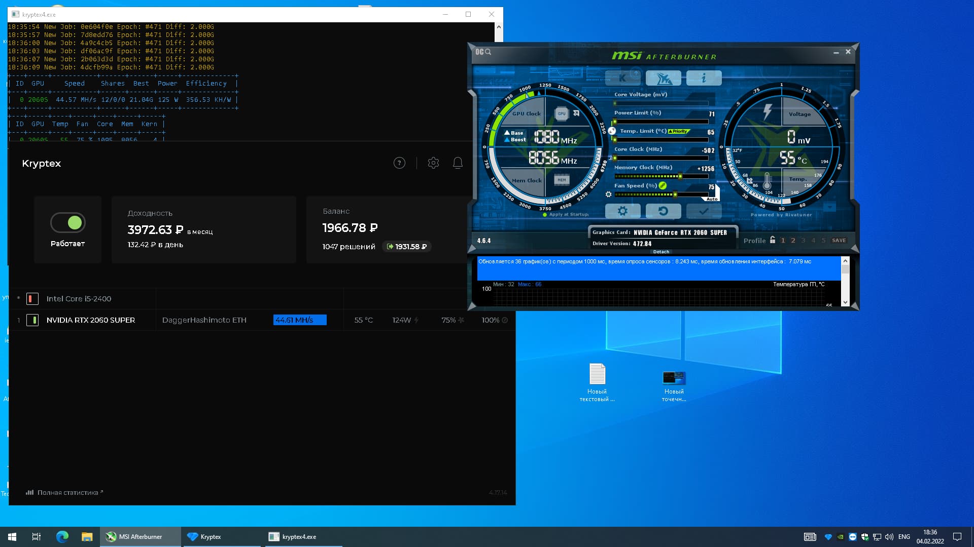Apply Afterburner settings with checkmark button
Image resolution: width=974 pixels, height=547 pixels.
tap(704, 211)
